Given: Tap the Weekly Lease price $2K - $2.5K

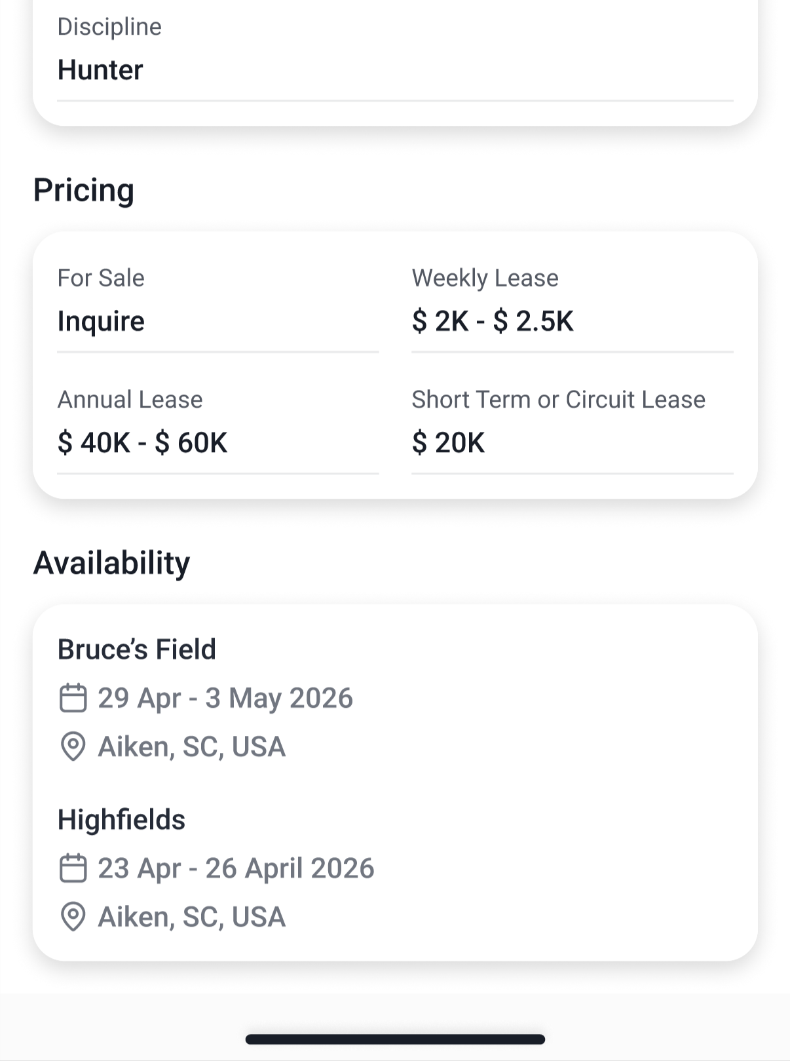Looking at the screenshot, I should point(493,321).
